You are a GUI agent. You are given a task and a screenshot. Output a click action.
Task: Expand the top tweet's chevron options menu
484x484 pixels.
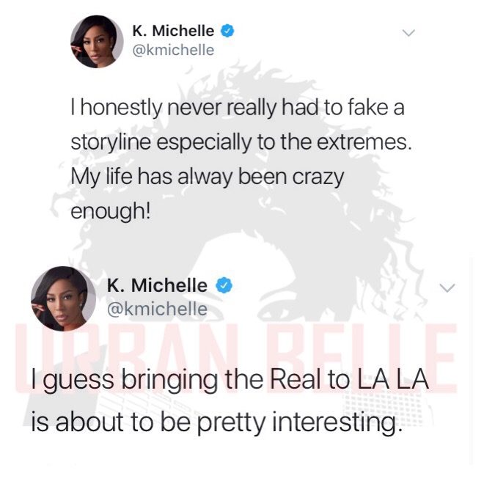point(408,33)
